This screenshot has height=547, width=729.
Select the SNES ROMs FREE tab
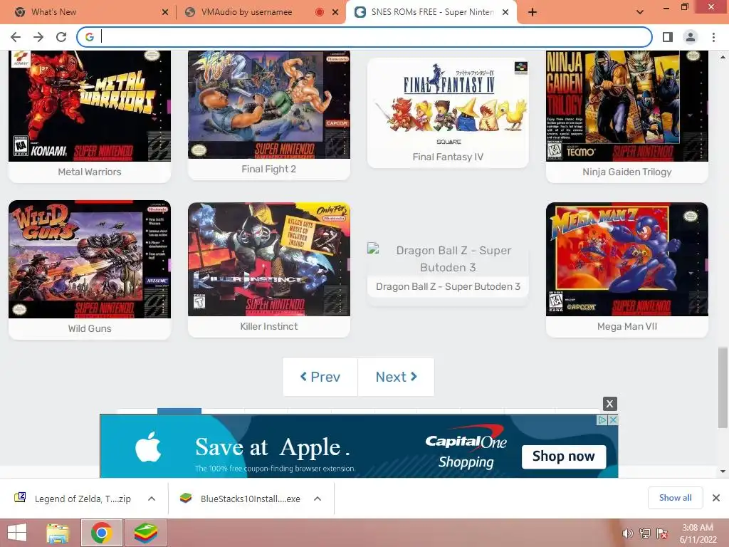pos(432,12)
